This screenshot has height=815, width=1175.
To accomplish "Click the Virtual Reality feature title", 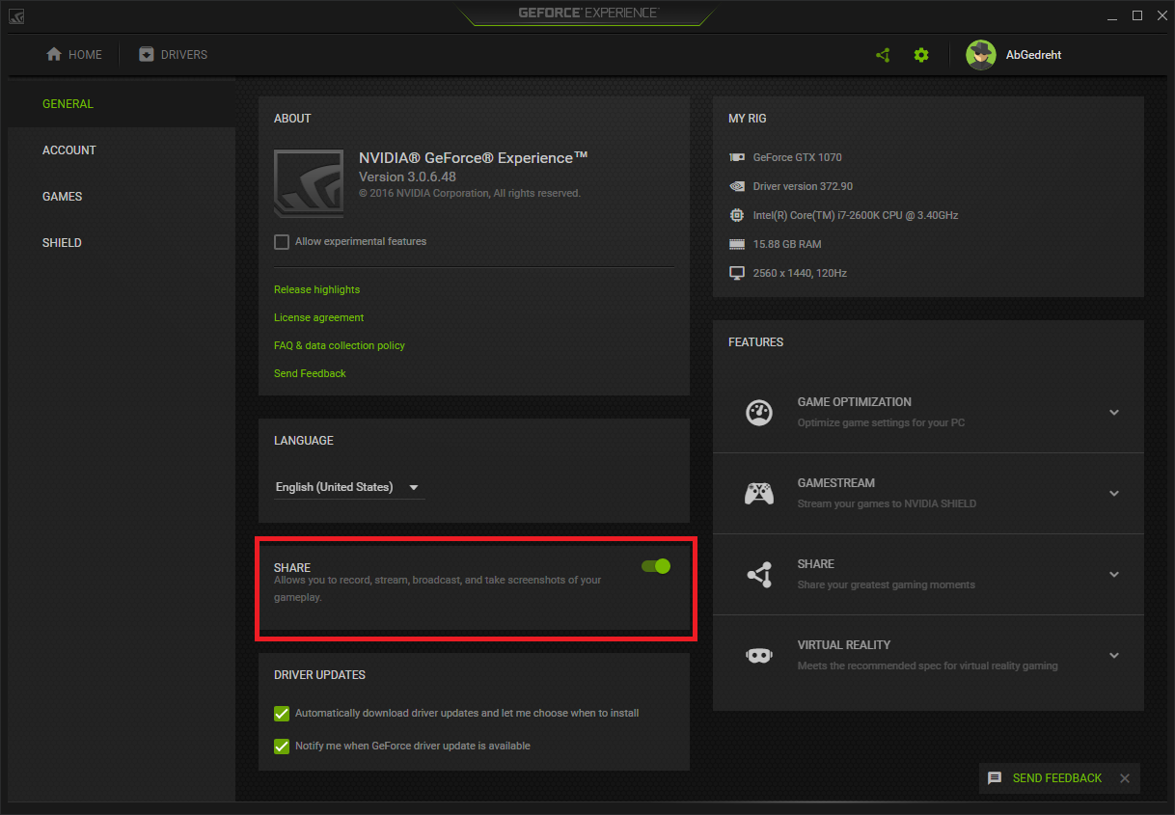I will [844, 645].
